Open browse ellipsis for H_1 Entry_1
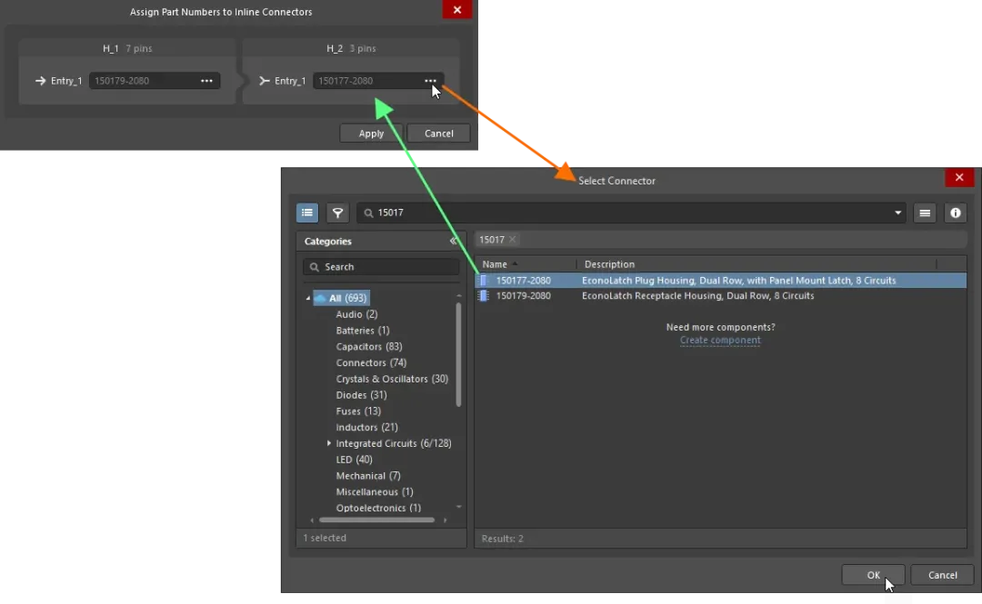982x604 pixels. click(206, 81)
